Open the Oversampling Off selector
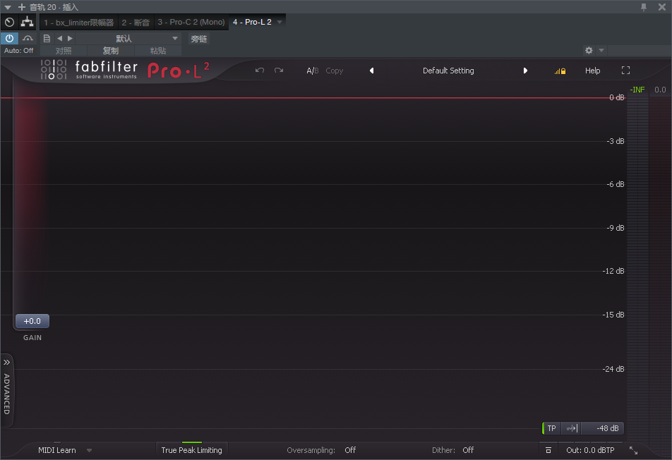 [350, 450]
